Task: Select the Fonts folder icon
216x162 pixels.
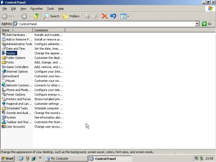Action: tap(4, 62)
